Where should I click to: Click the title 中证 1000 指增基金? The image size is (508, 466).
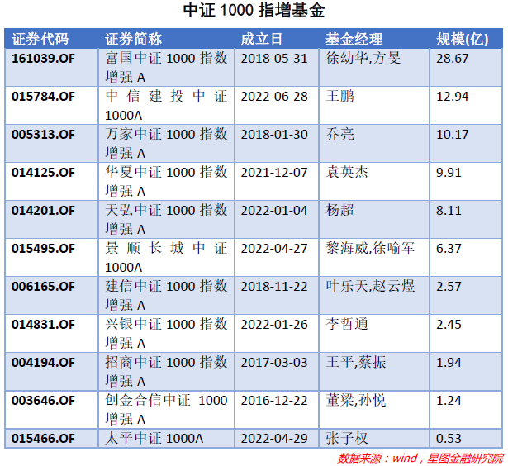click(x=254, y=11)
